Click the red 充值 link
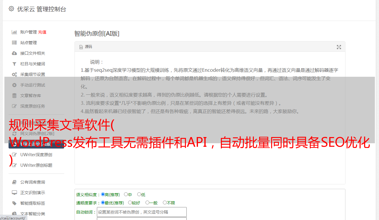Viewport: 379px width, 220px height. [42, 32]
